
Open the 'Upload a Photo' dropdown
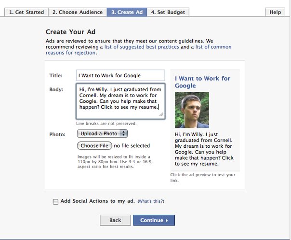(x=102, y=134)
